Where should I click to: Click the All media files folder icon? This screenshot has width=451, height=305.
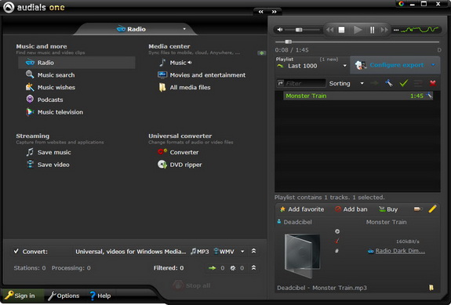(162, 87)
